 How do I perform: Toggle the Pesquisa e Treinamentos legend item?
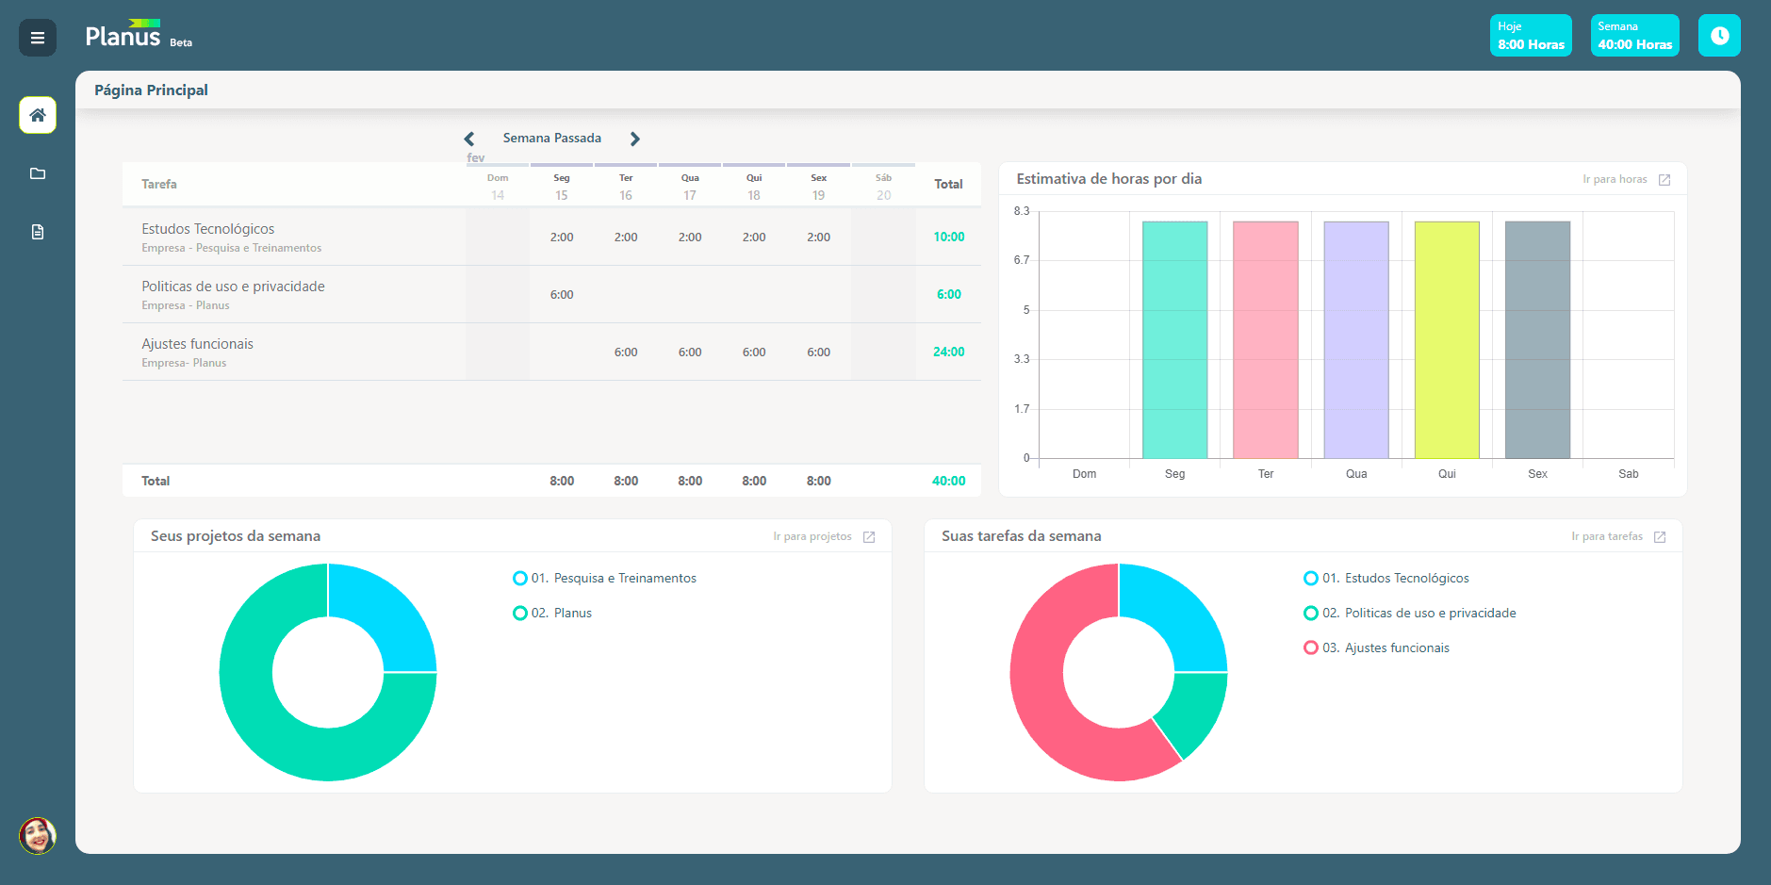coord(604,579)
